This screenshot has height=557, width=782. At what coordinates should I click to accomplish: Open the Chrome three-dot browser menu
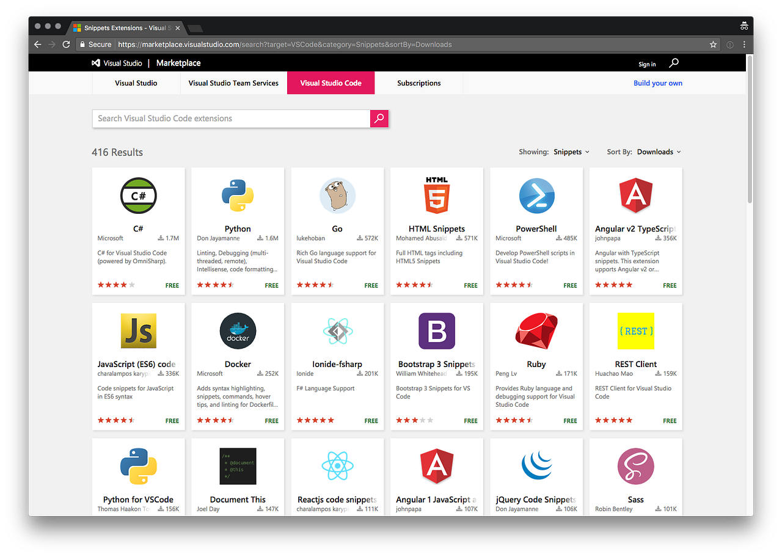[x=744, y=45]
